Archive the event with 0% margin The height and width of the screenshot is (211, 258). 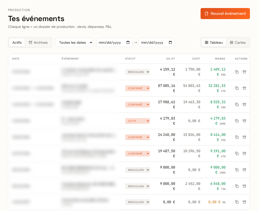coord(244,202)
